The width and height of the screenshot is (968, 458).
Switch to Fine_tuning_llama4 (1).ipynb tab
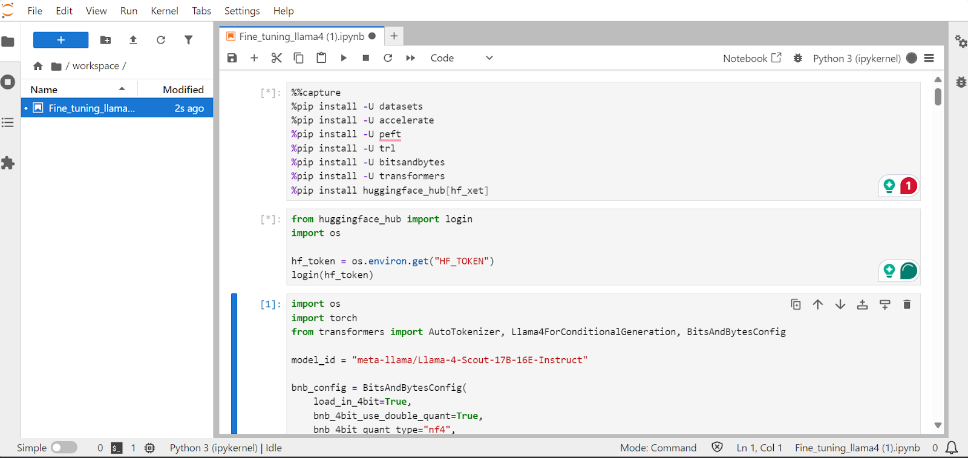(x=301, y=36)
